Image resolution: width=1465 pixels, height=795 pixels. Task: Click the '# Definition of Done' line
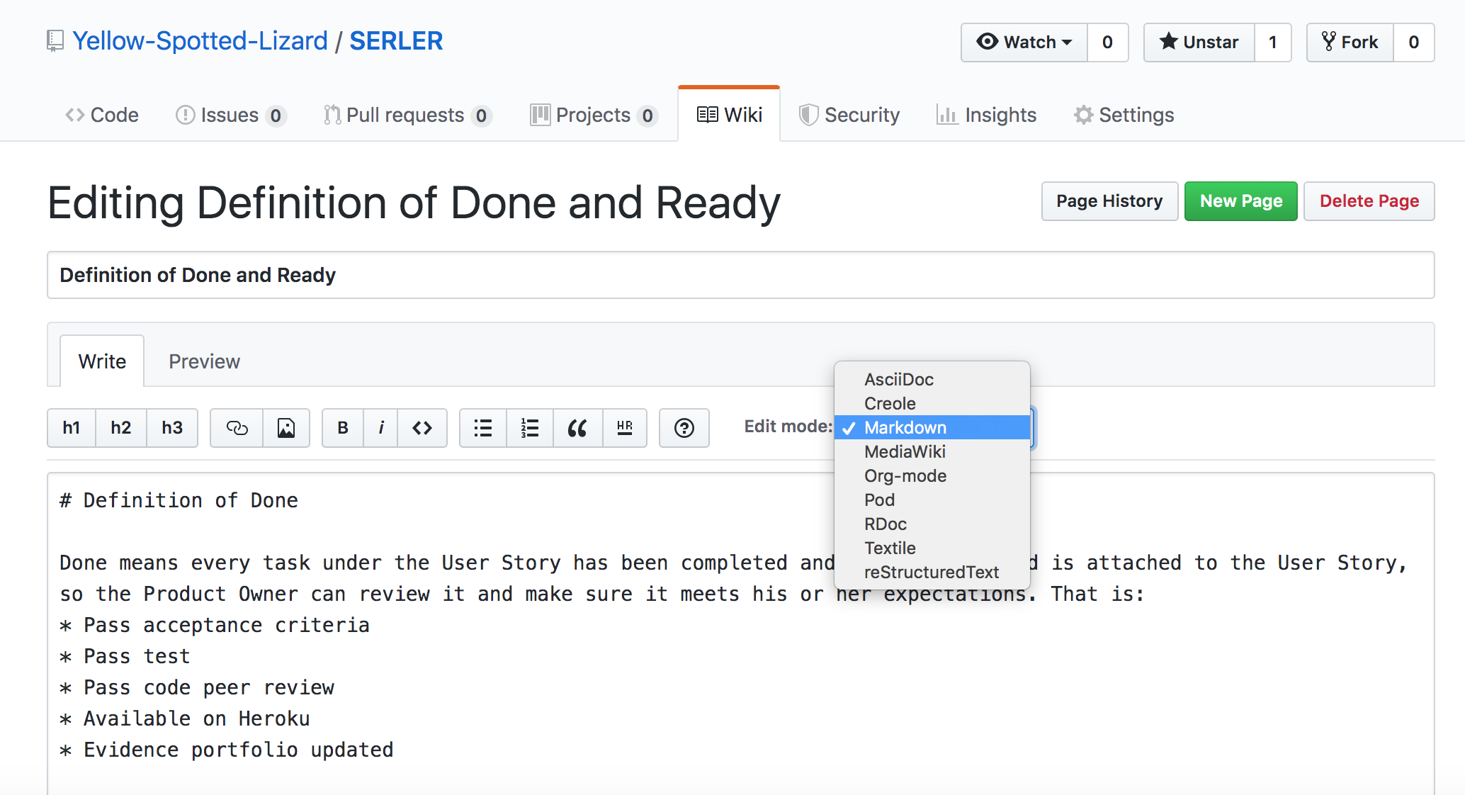point(179,500)
